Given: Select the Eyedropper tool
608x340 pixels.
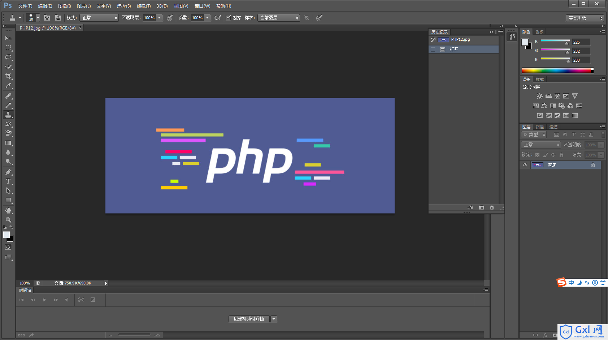Looking at the screenshot, I should pyautogui.click(x=8, y=85).
